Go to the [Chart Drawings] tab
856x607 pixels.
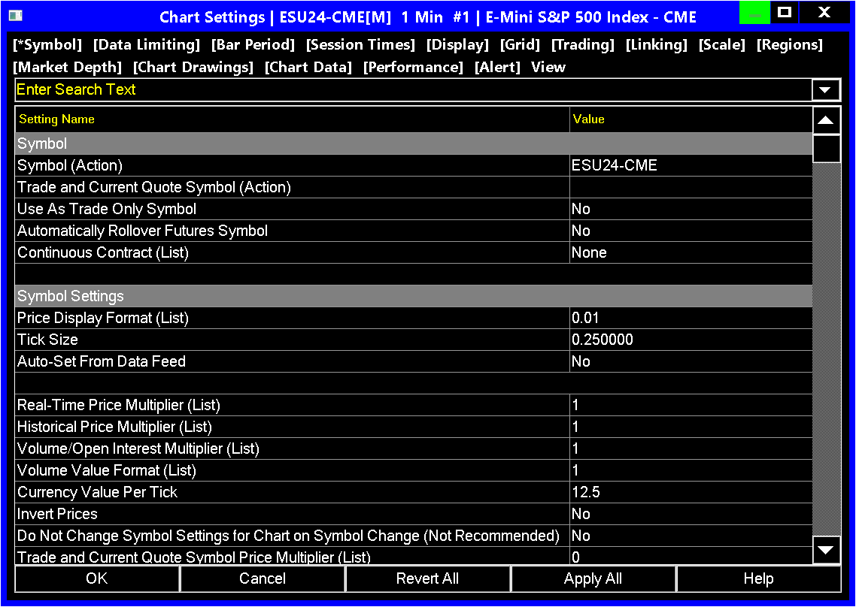(x=193, y=67)
